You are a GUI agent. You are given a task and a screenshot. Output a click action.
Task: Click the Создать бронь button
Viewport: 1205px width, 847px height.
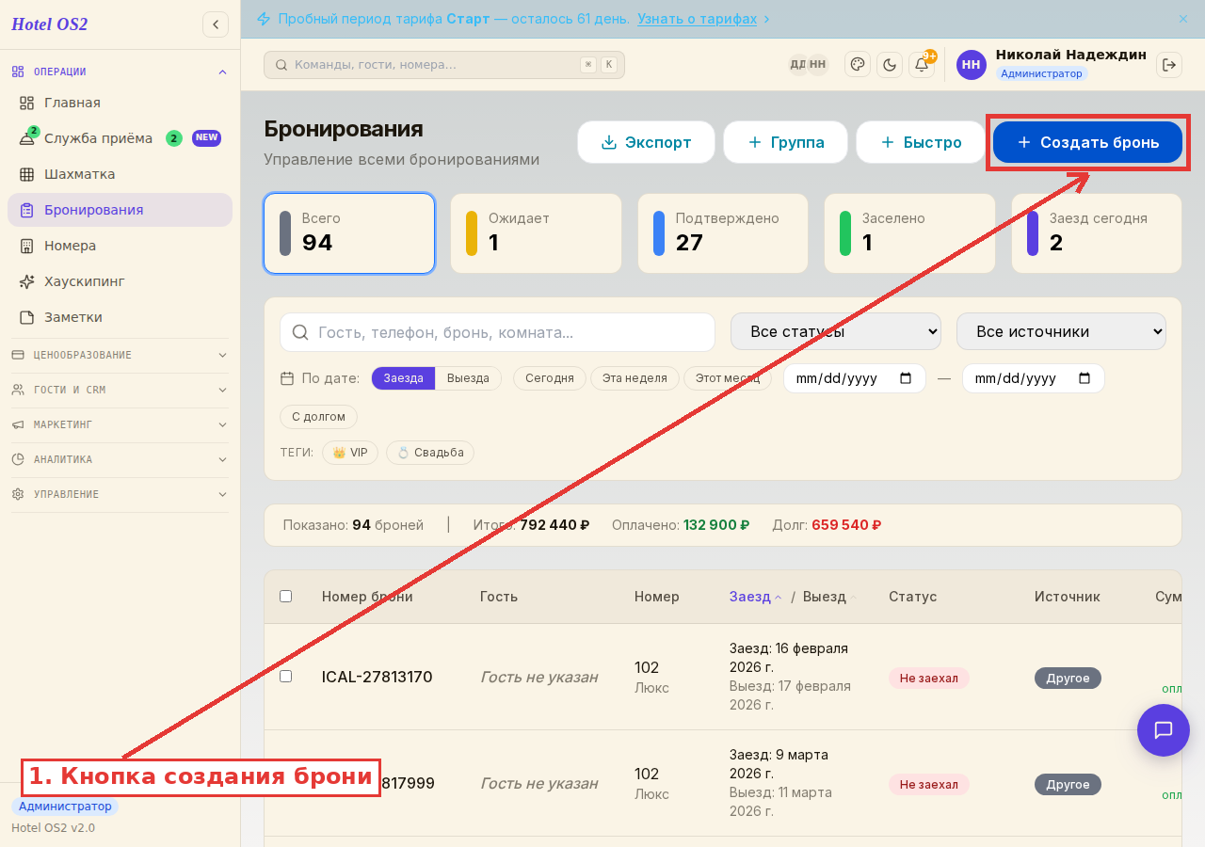coord(1087,142)
